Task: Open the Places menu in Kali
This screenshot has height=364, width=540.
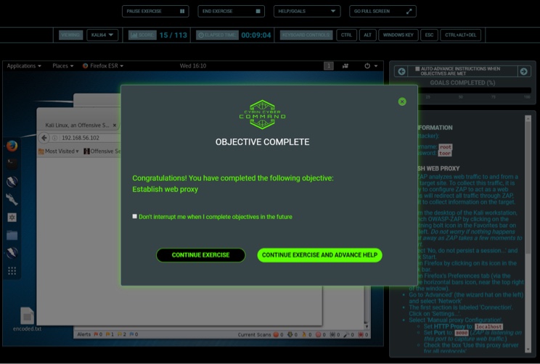Action: pyautogui.click(x=62, y=66)
